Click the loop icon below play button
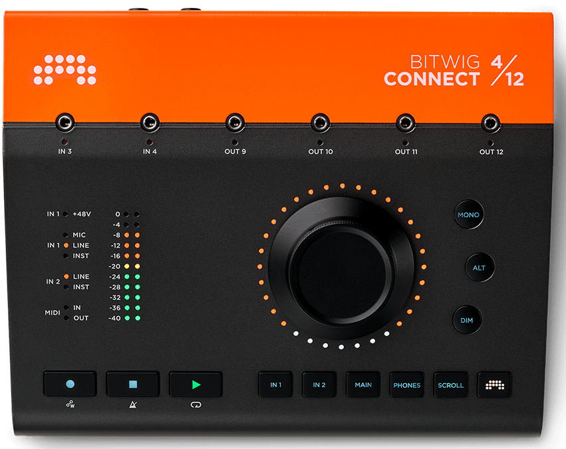 195,404
